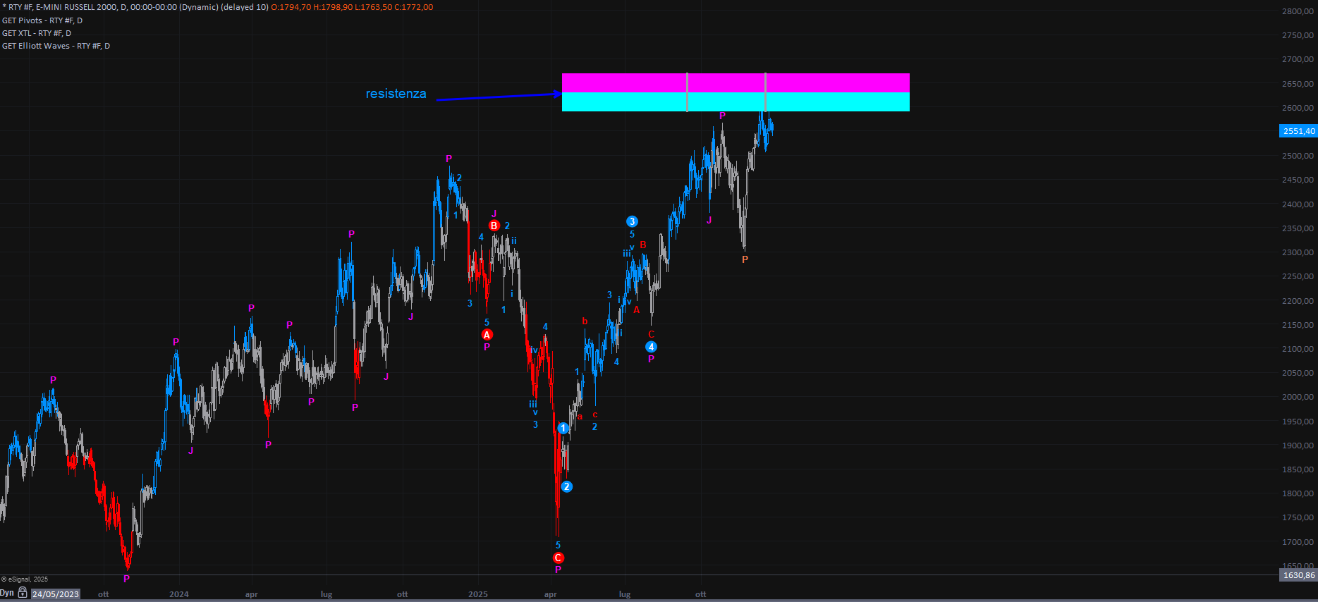Screen dimensions: 1318x602
Task: Click the time-axis lock icon beside Dyn
Action: coord(23,593)
